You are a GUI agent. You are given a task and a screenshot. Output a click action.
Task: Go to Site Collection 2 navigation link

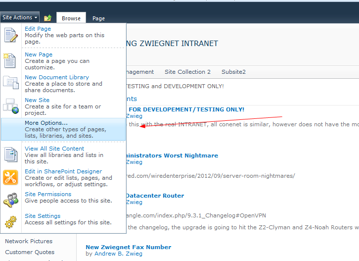(187, 72)
